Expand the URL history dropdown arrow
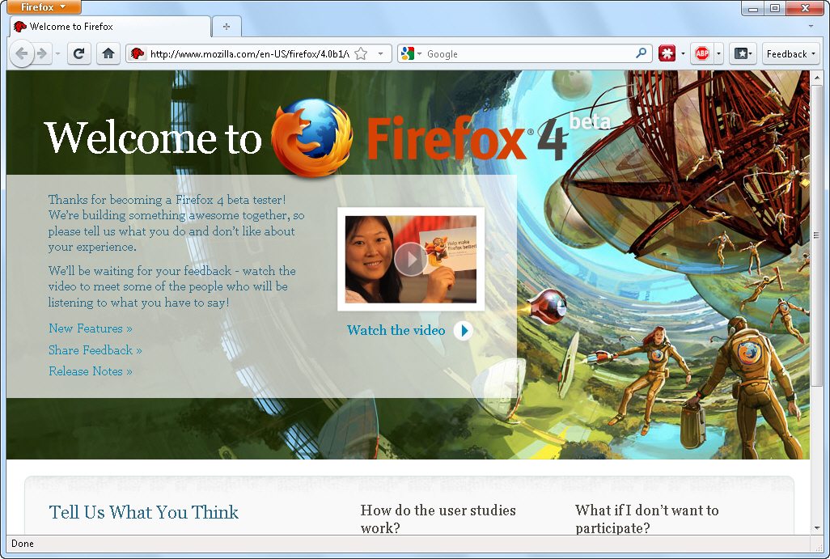The image size is (830, 559). pyautogui.click(x=380, y=54)
